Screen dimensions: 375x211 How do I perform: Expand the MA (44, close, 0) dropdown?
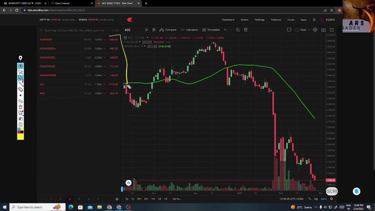click(x=144, y=46)
